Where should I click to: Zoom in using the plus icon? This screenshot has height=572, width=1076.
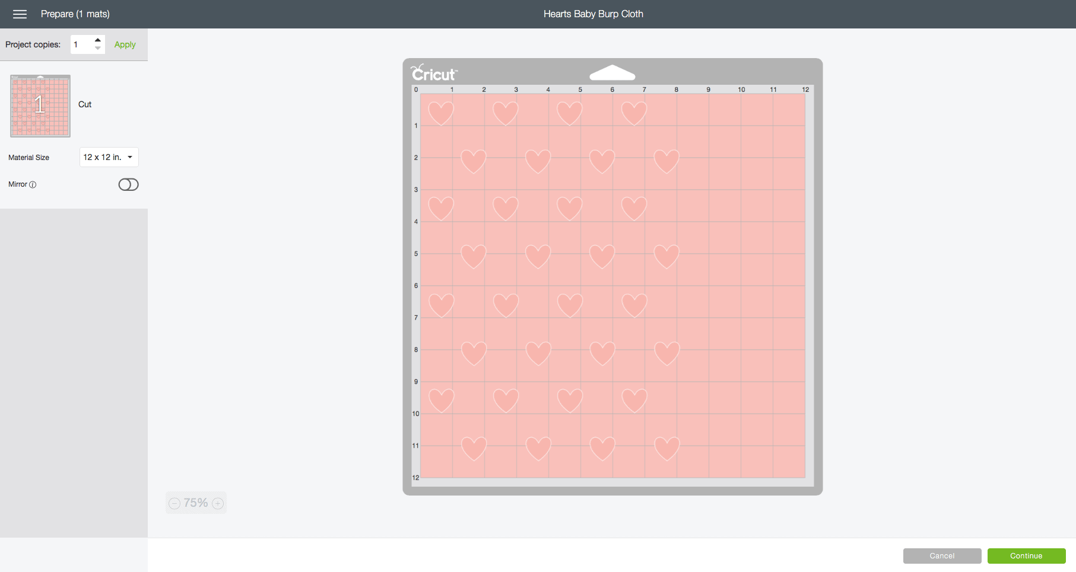[218, 503]
